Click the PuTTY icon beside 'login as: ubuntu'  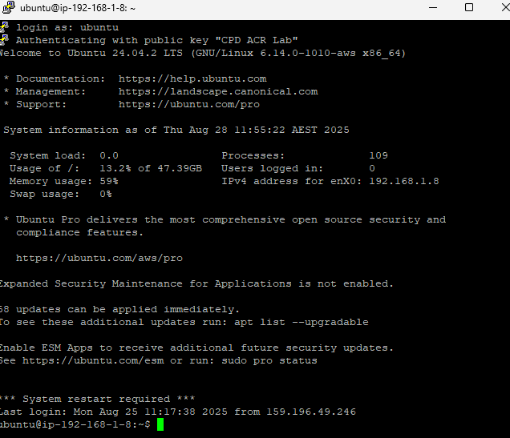click(x=4, y=27)
